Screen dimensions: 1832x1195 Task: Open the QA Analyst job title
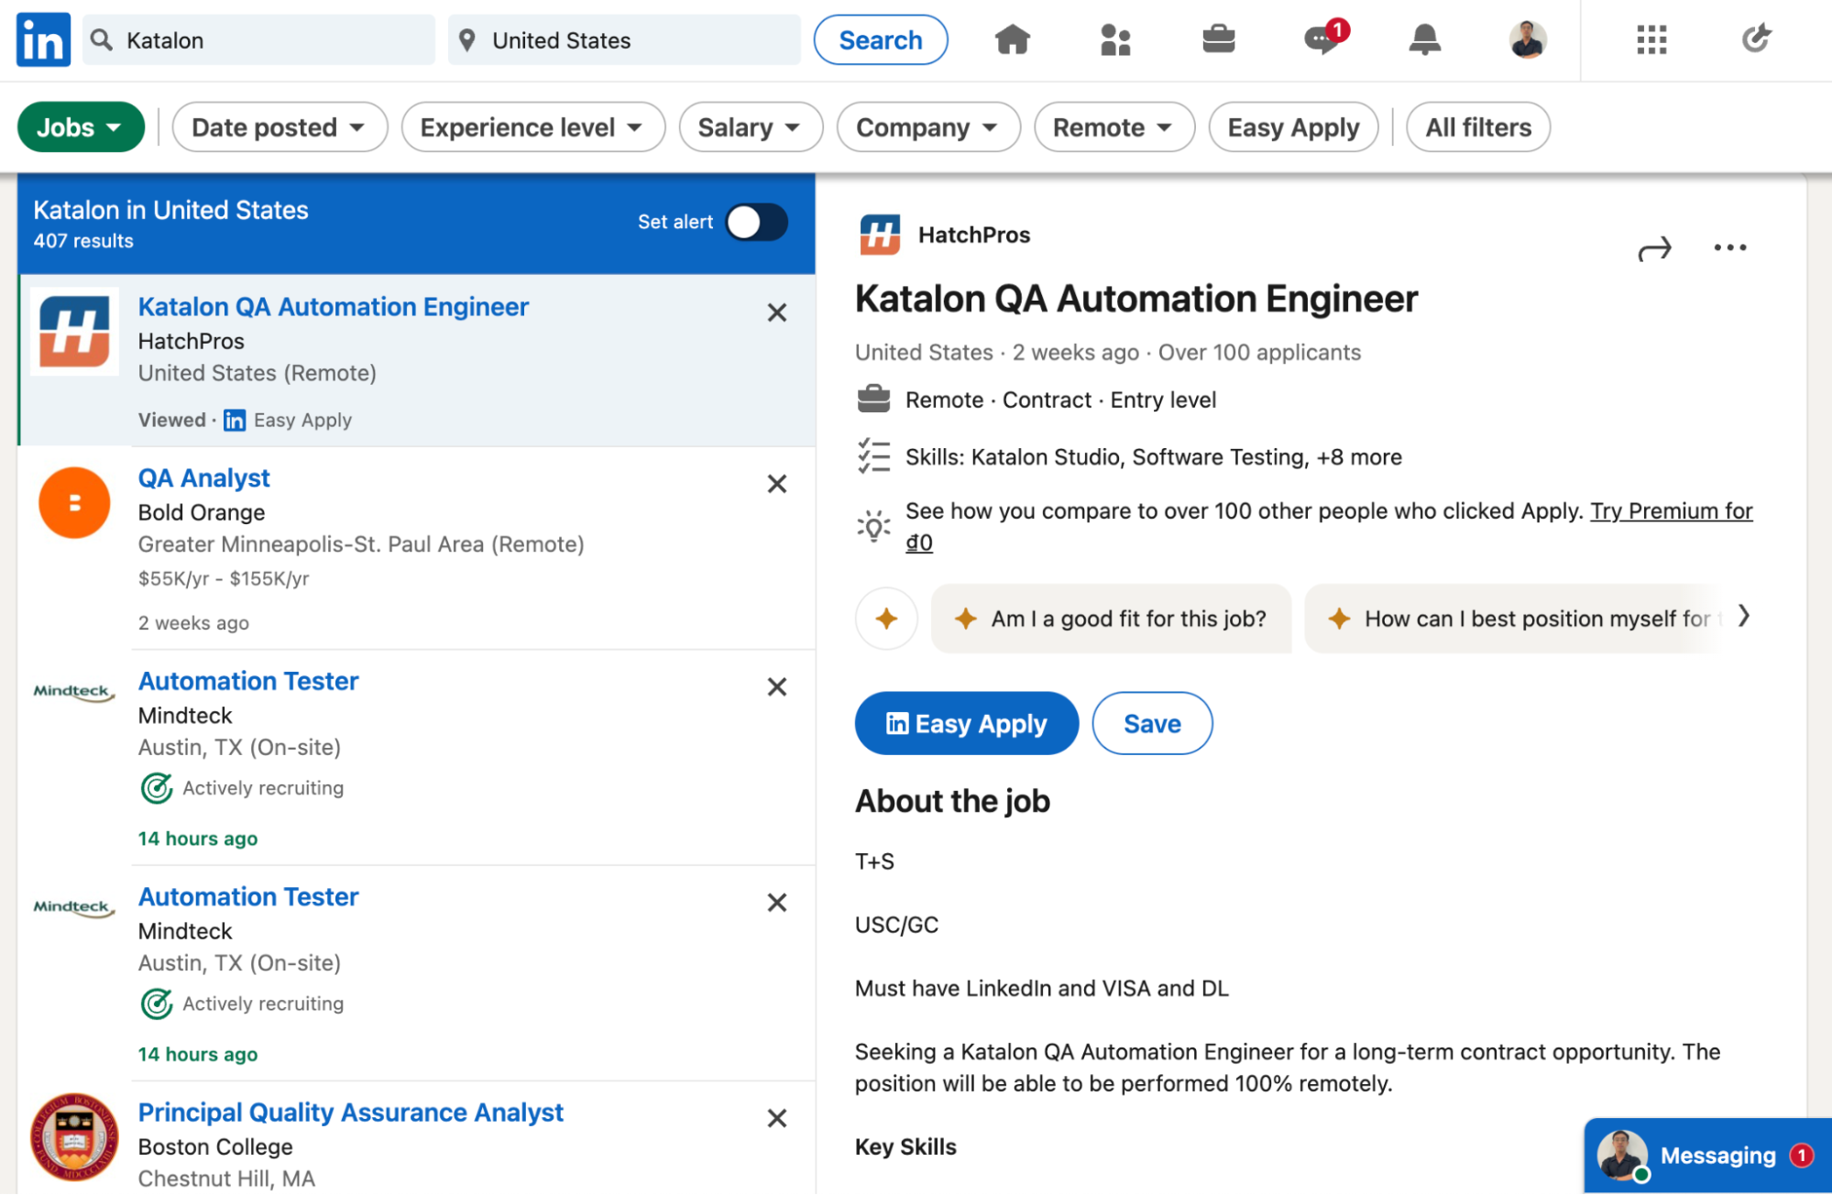(x=203, y=477)
